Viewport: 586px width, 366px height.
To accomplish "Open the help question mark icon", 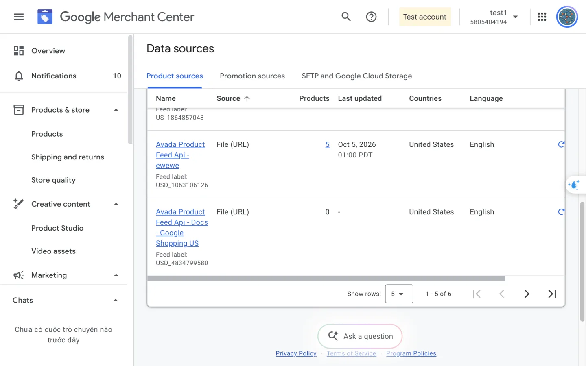I will coord(371,17).
